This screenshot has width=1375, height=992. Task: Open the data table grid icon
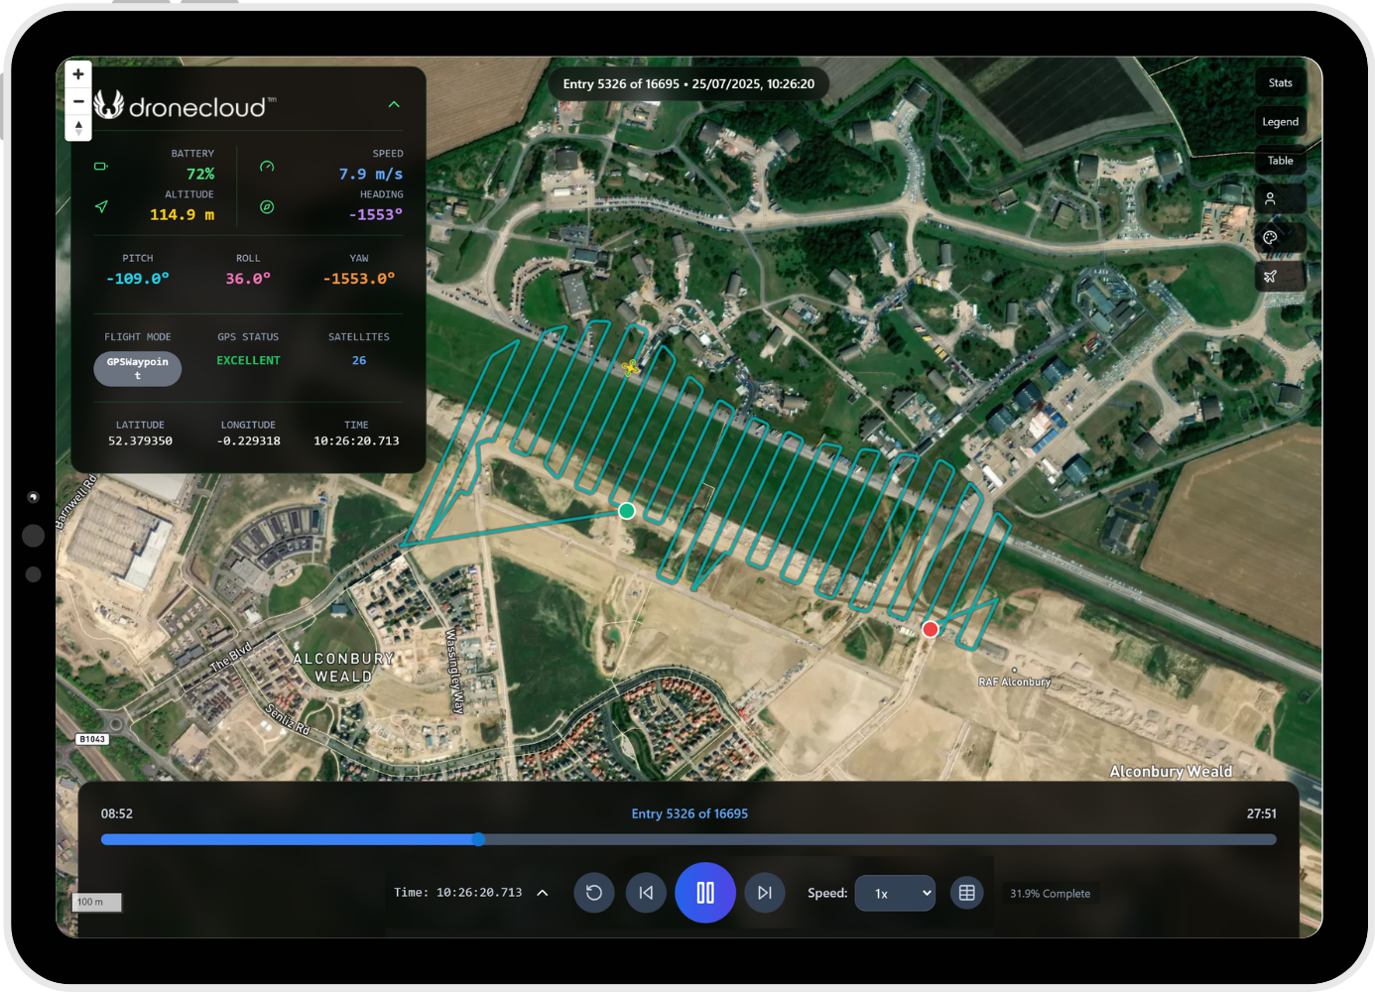click(x=966, y=893)
